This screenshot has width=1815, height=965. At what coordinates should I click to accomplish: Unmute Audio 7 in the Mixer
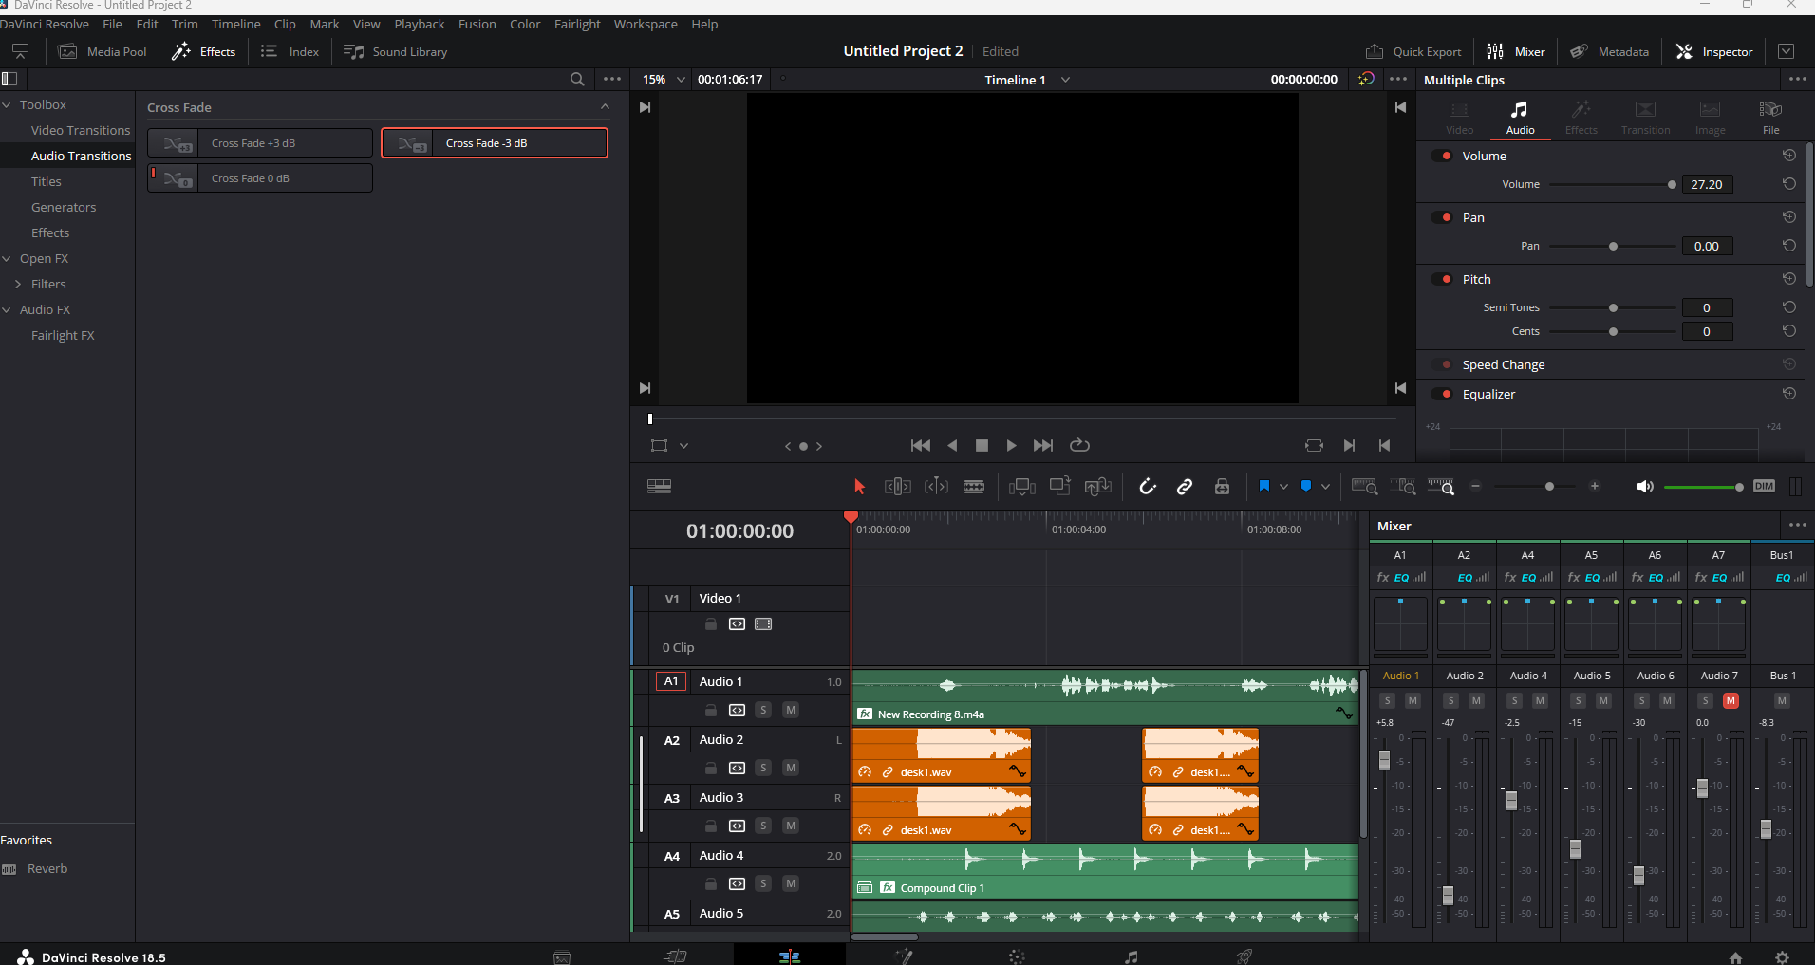click(1731, 700)
